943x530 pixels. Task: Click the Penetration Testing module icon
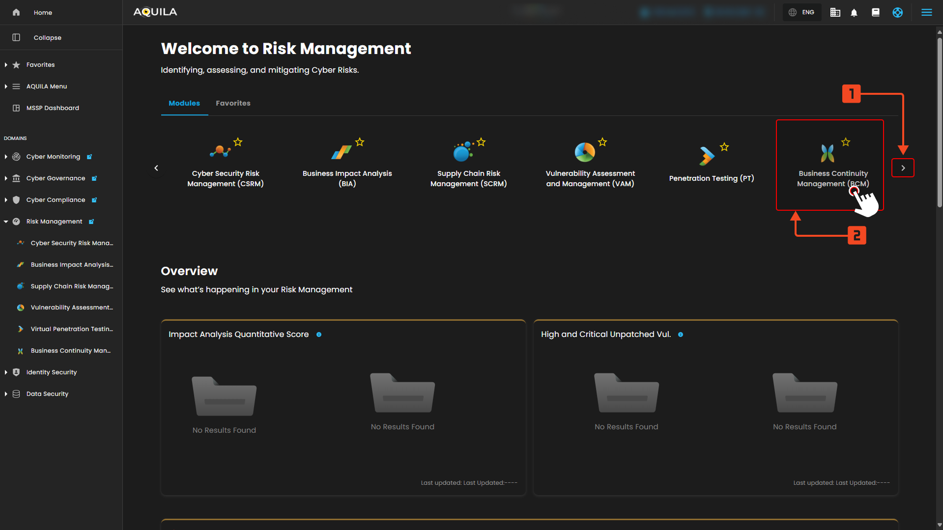[706, 156]
